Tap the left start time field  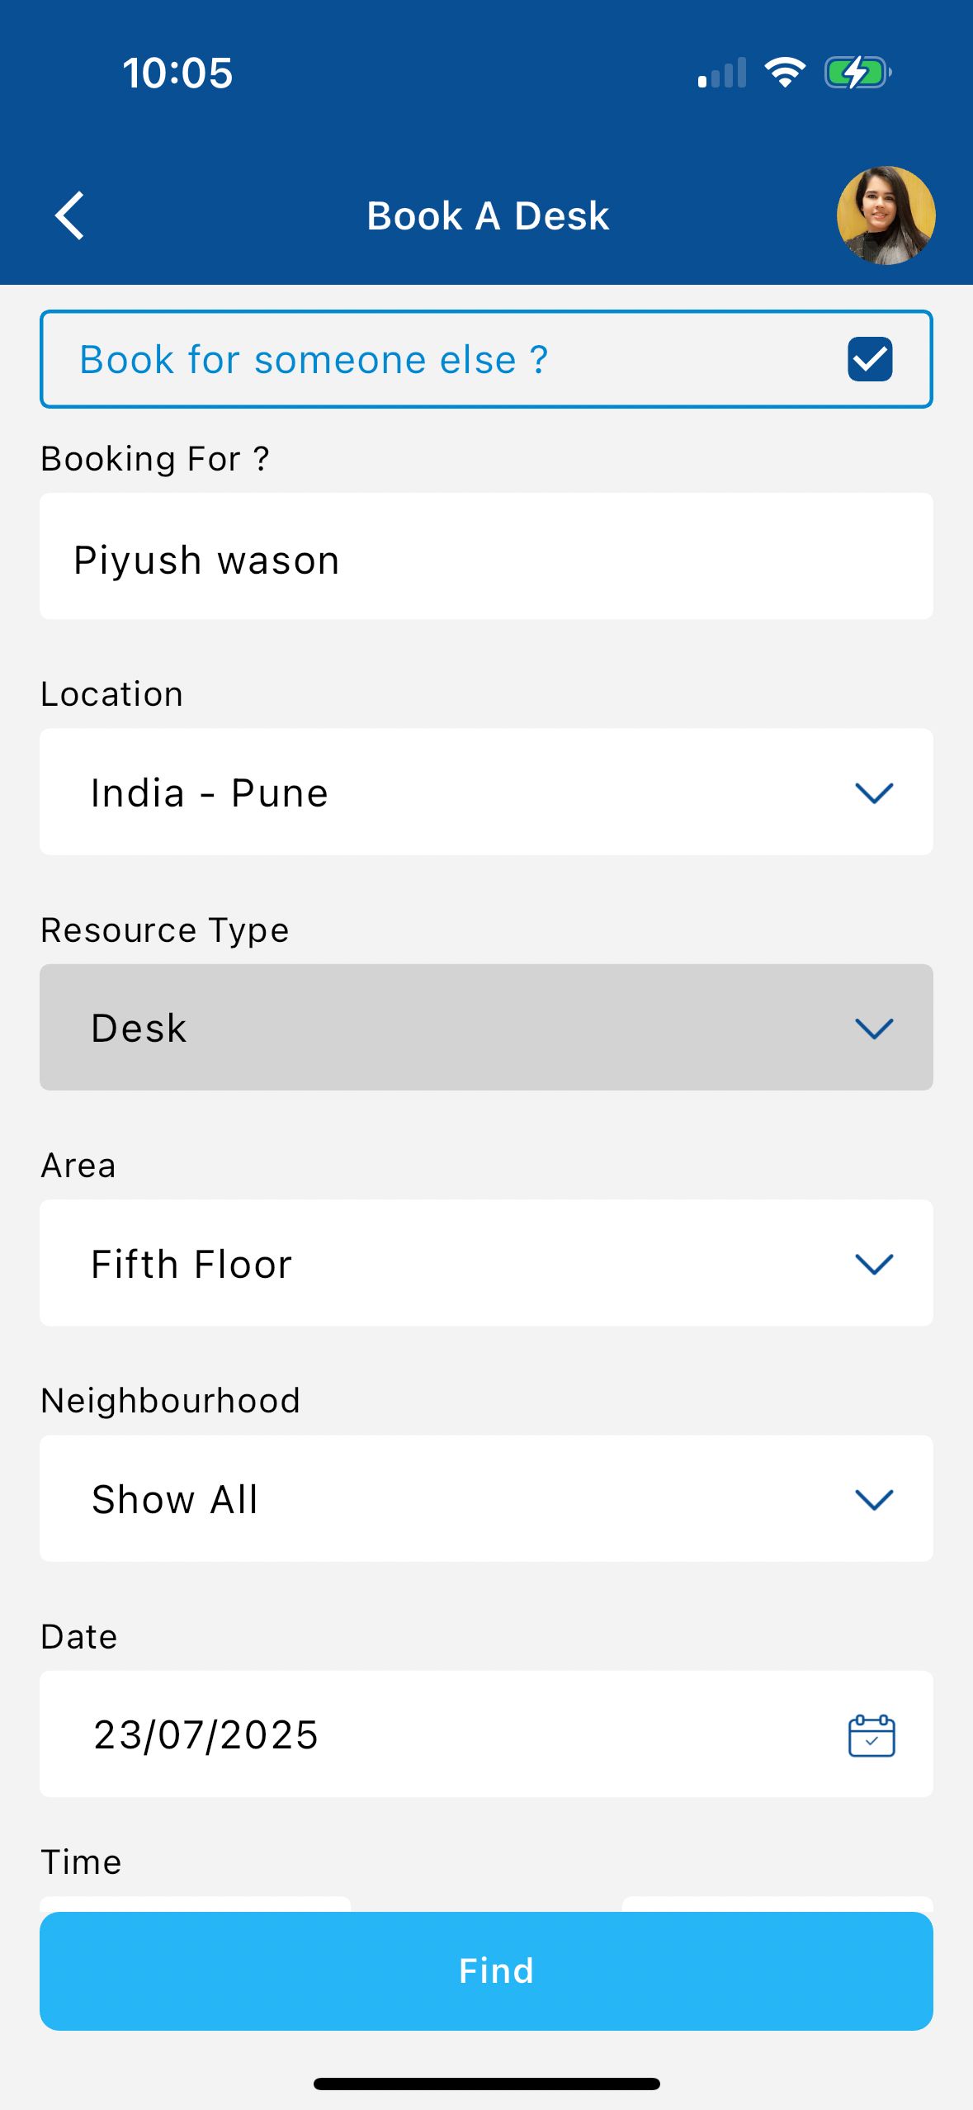click(x=195, y=1904)
